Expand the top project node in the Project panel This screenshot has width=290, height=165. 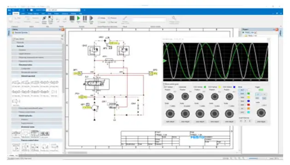click(x=244, y=33)
